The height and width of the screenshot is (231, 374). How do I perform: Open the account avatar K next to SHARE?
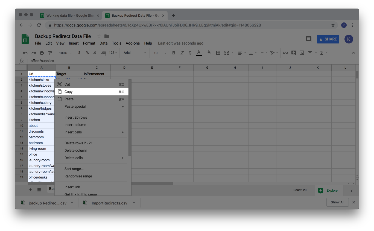(349, 39)
